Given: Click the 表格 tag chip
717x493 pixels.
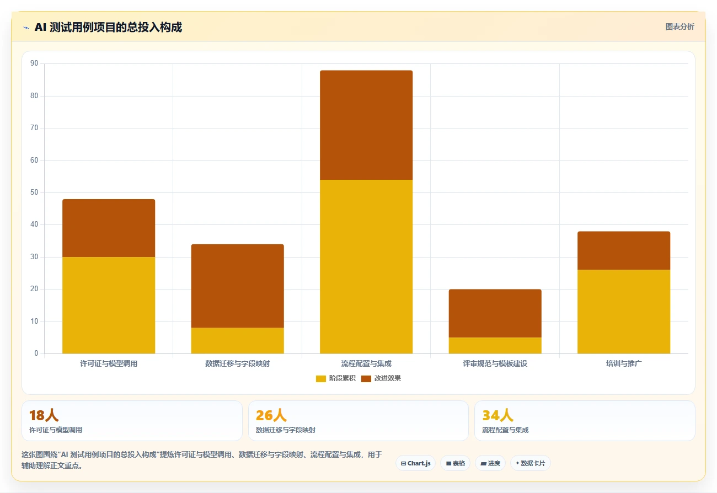Looking at the screenshot, I should pyautogui.click(x=455, y=463).
